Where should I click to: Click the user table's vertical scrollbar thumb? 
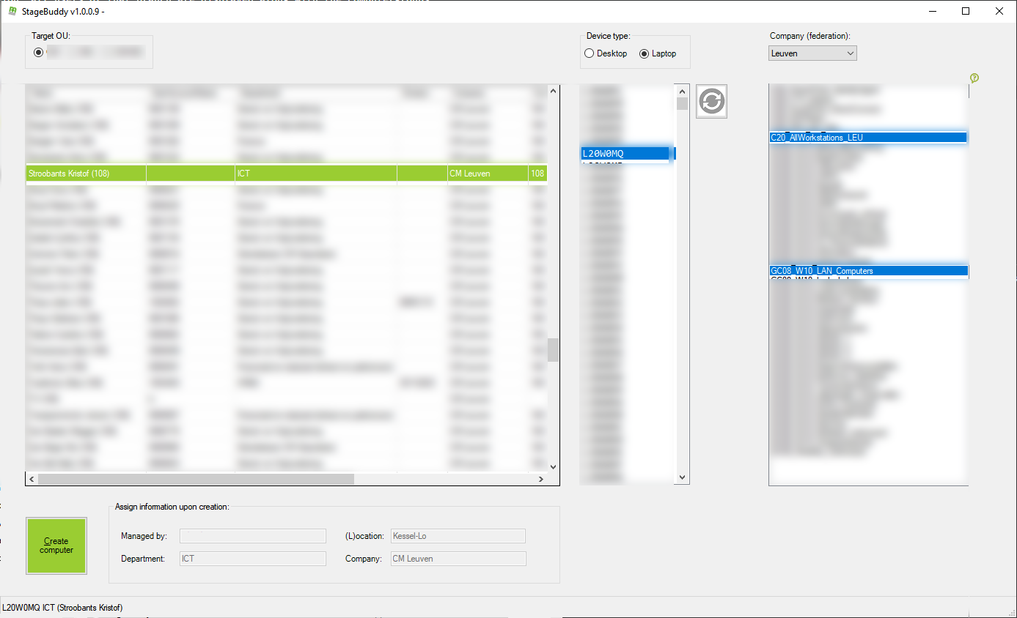point(553,350)
